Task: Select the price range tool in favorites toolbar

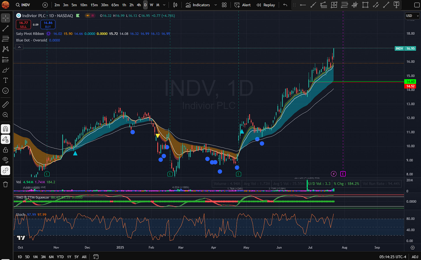Action: point(334,5)
